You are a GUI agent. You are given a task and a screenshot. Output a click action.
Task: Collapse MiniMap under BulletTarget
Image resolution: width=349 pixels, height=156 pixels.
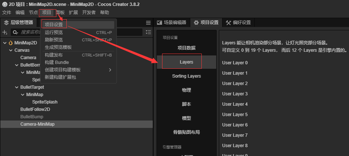click(23, 95)
